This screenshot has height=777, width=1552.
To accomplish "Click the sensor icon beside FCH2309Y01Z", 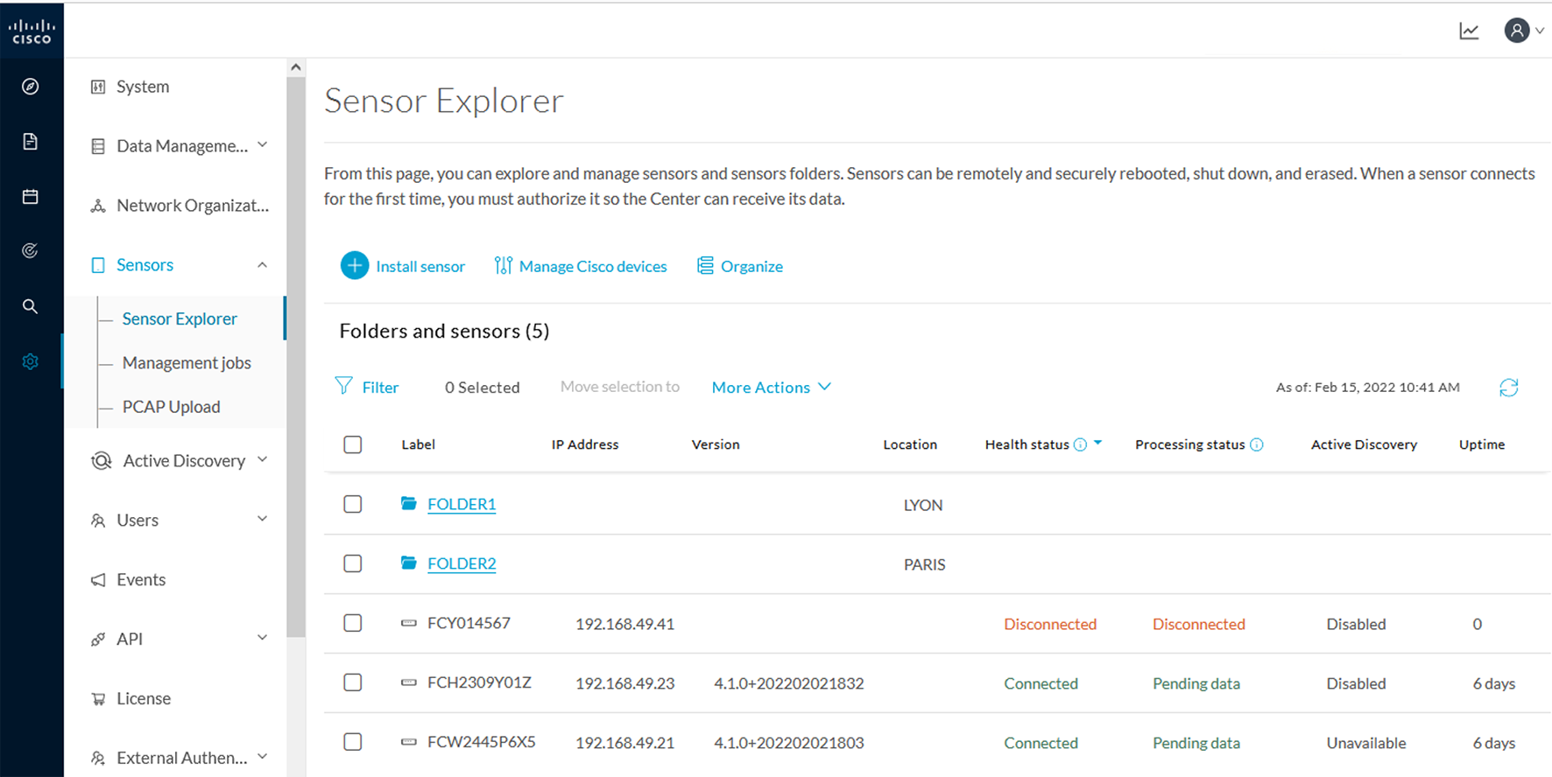I will [408, 682].
